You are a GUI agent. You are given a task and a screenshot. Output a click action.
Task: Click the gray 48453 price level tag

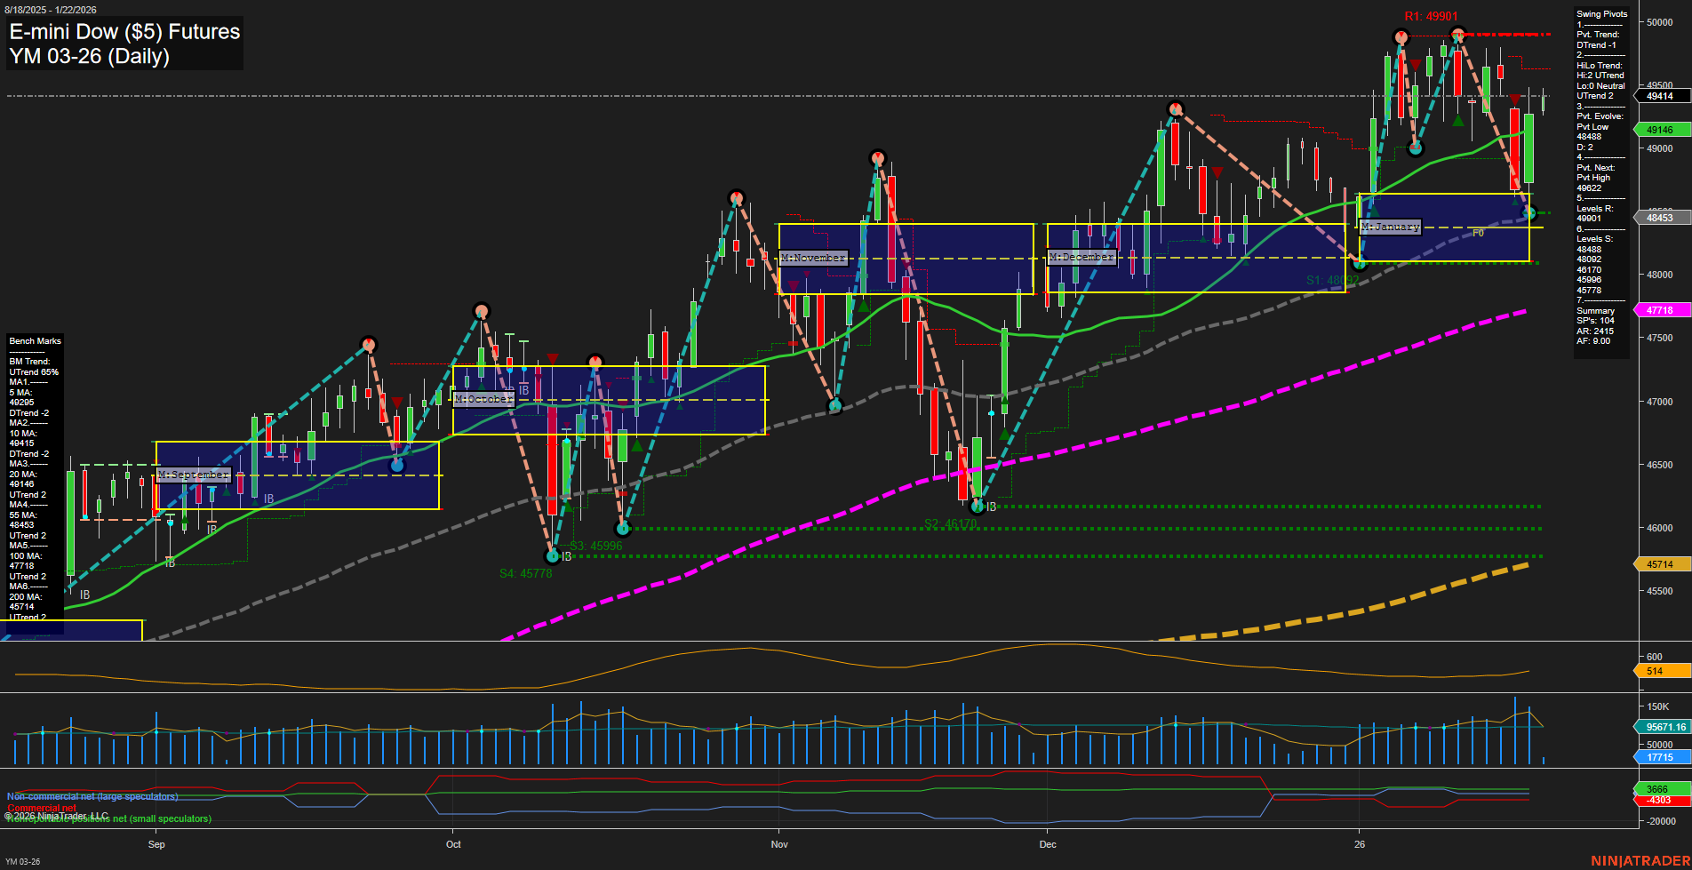(1658, 218)
